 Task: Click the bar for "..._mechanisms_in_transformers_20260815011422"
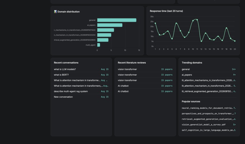click(105, 30)
